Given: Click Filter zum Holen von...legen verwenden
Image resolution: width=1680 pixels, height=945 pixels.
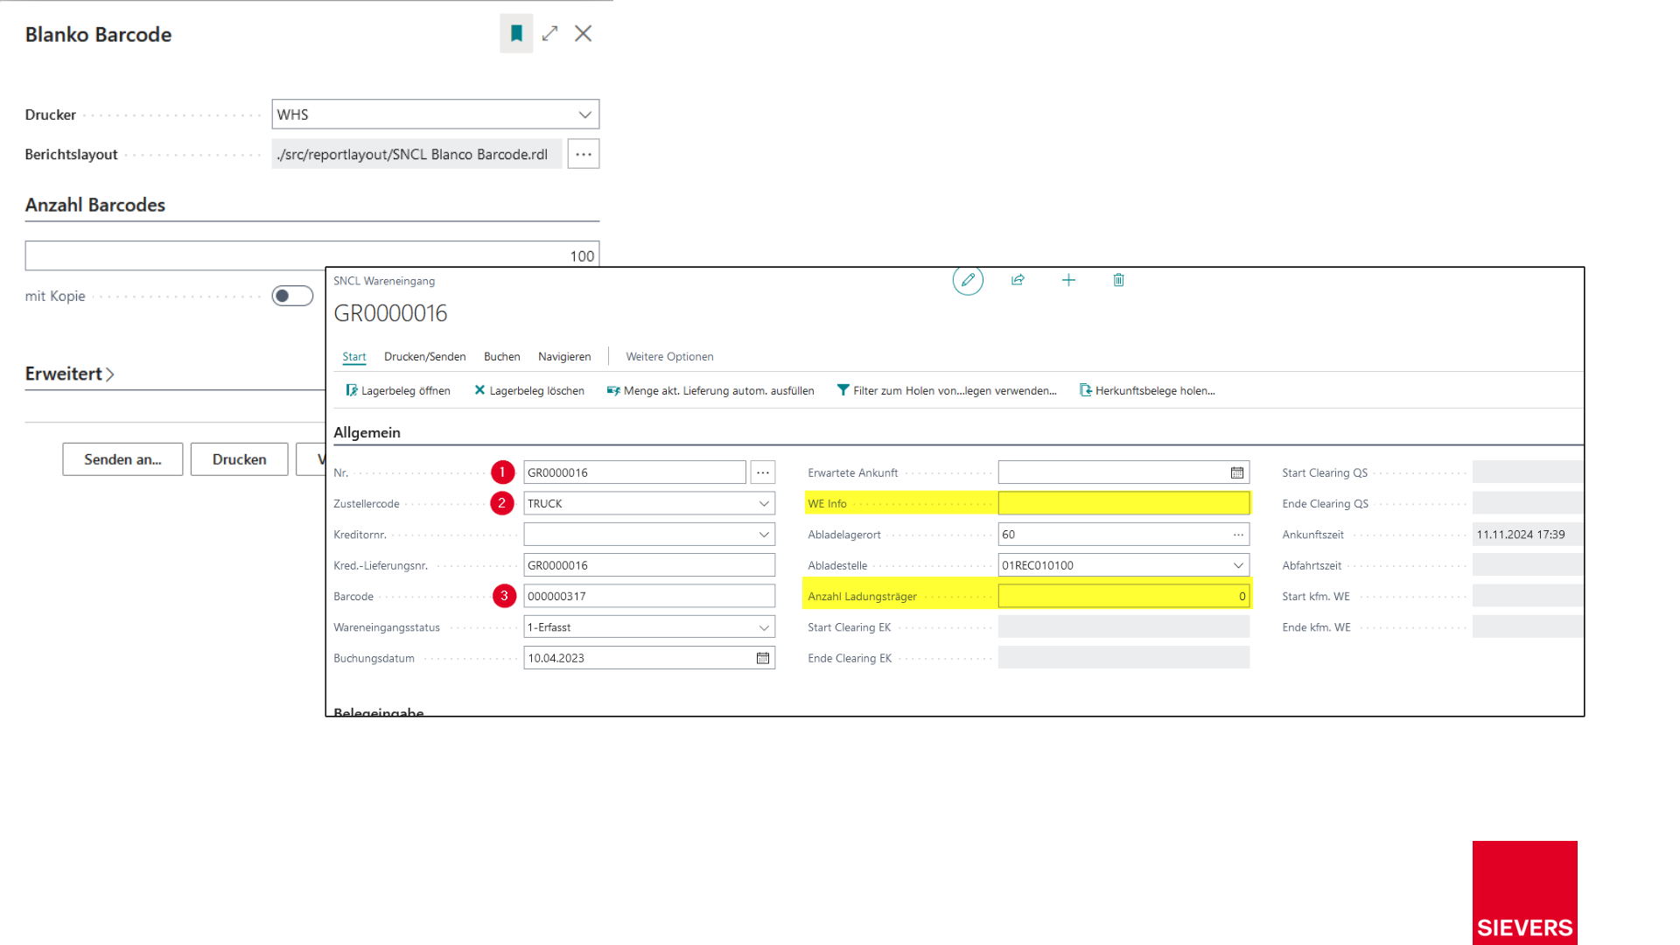Looking at the screenshot, I should point(947,390).
